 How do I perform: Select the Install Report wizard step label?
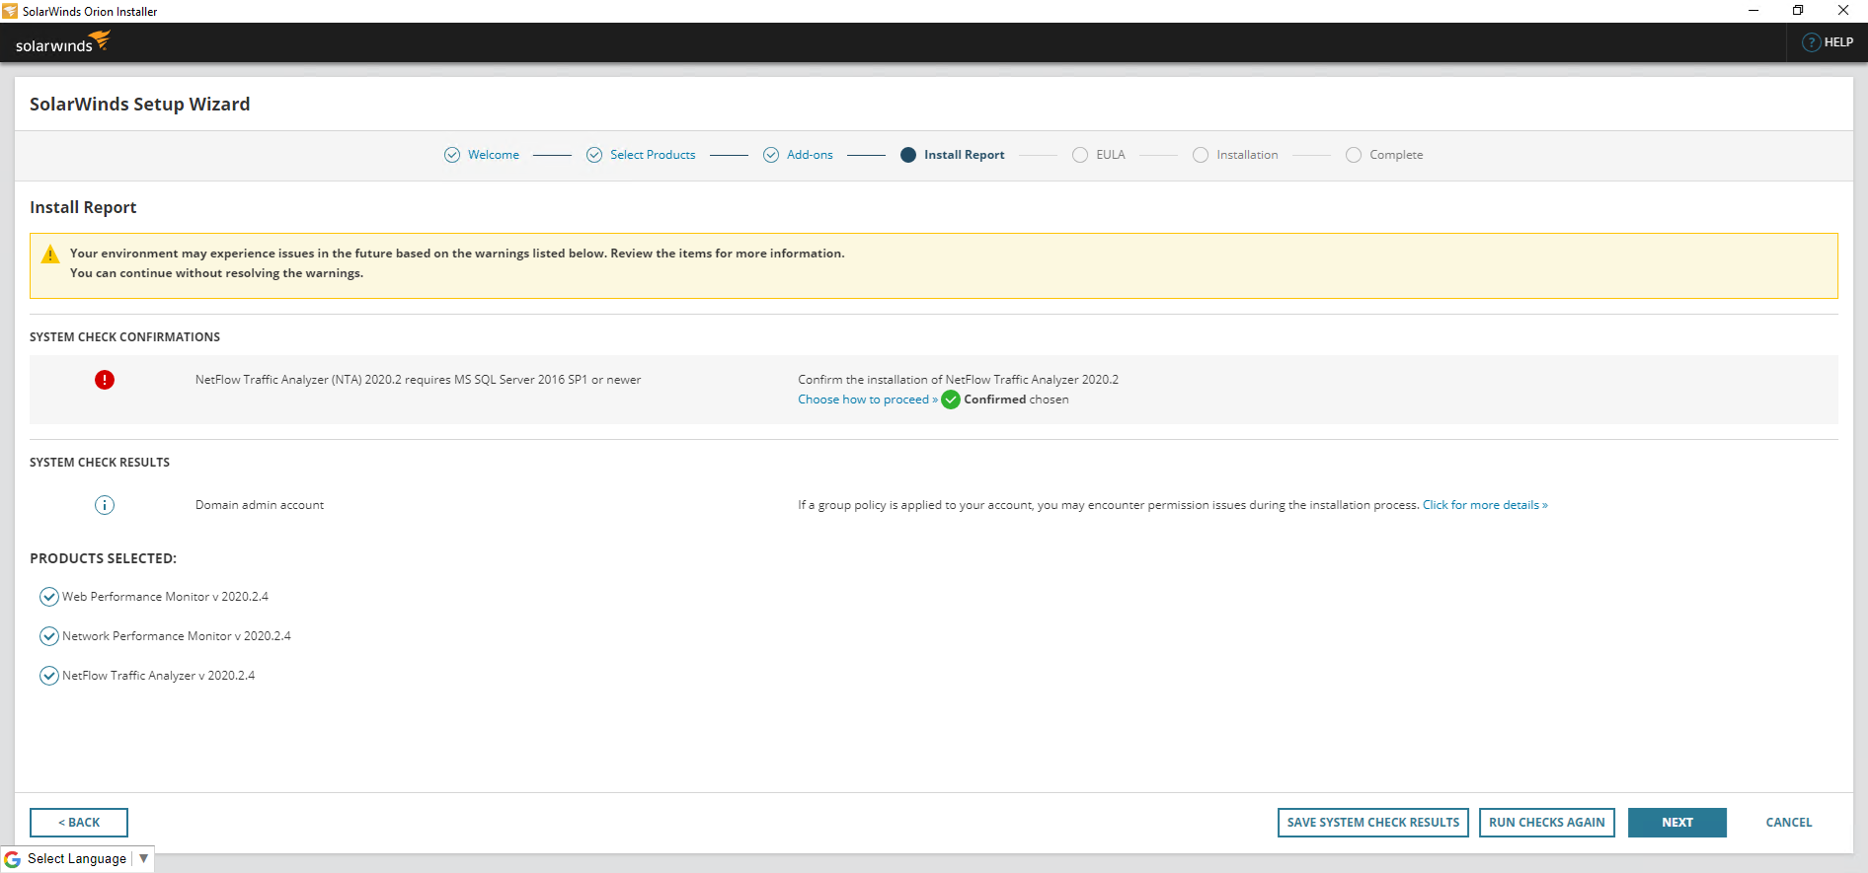coord(965,155)
